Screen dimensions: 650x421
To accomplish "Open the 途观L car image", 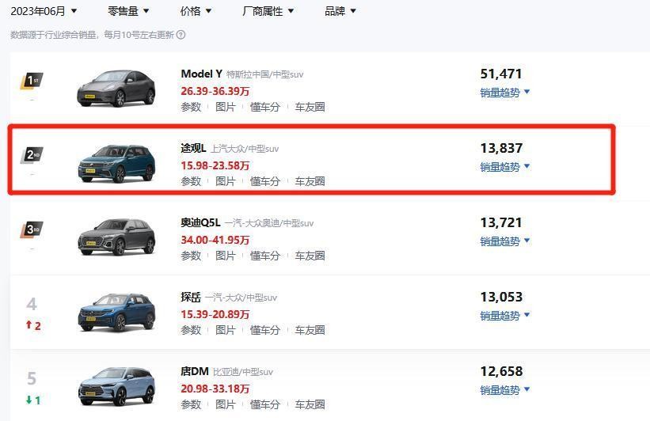I will 116,163.
